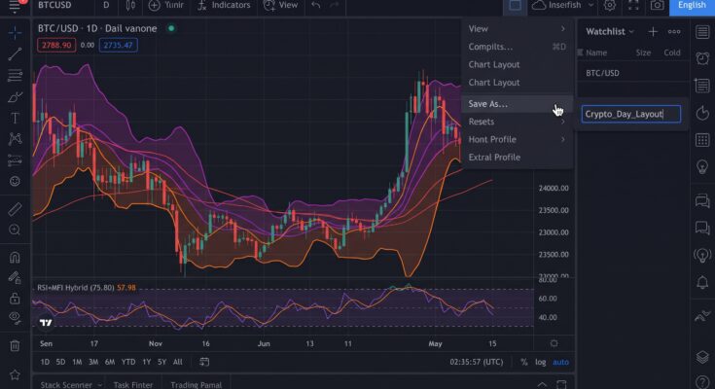Open the layers object tree panel
The image size is (715, 389).
click(702, 357)
